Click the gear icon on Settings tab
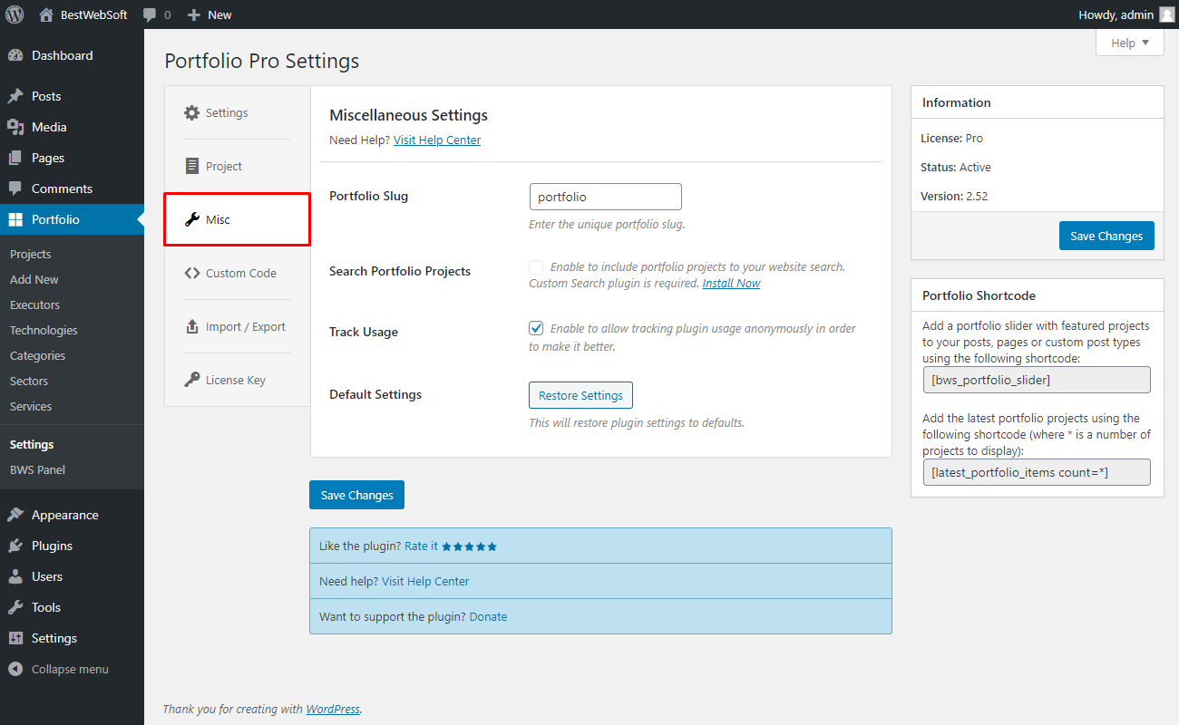Screen dimensions: 1179x725 tap(191, 113)
